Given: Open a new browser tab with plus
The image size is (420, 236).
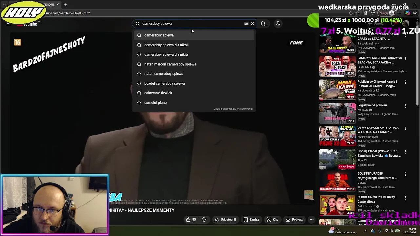Looking at the screenshot, I should point(66,4).
